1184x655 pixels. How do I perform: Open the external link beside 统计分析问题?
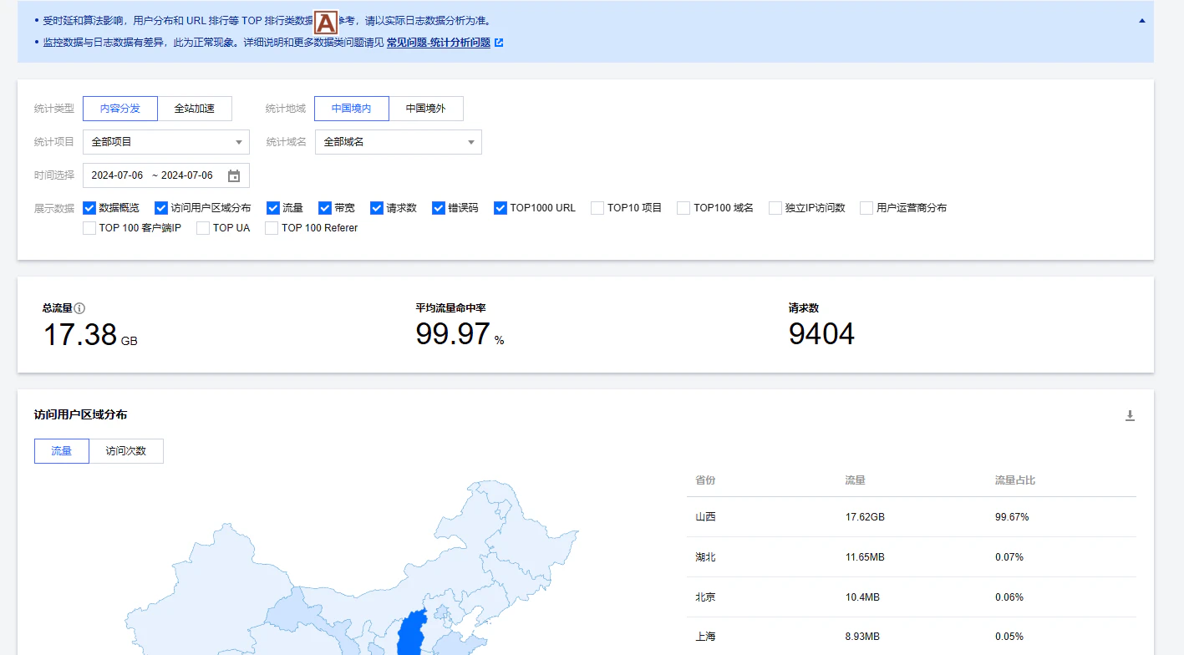point(498,43)
